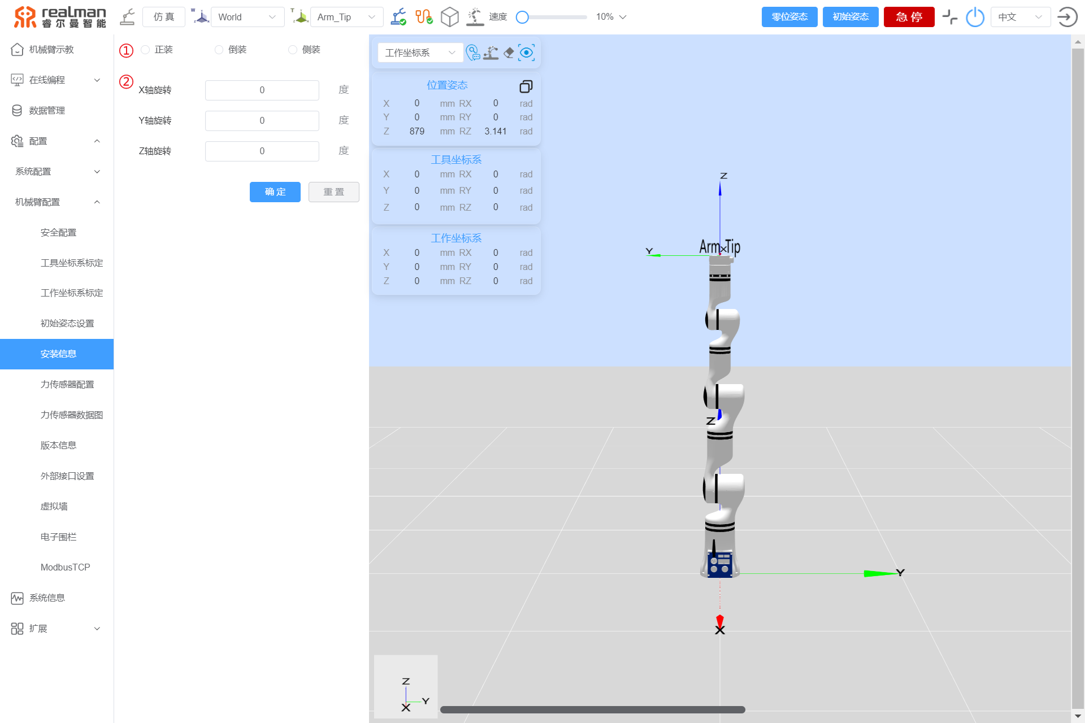Select the 正装 radio button
This screenshot has height=723, width=1085.
tap(145, 50)
